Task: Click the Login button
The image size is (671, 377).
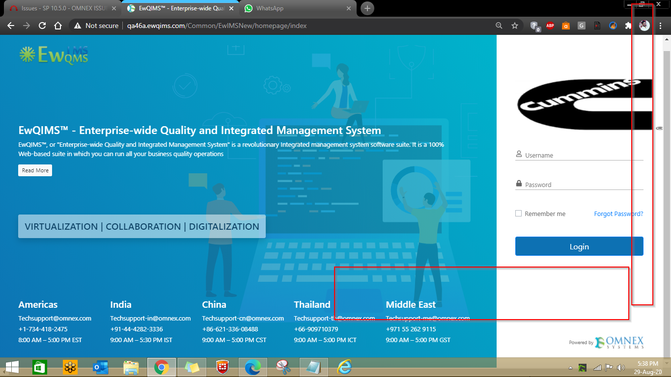Action: coord(579,246)
